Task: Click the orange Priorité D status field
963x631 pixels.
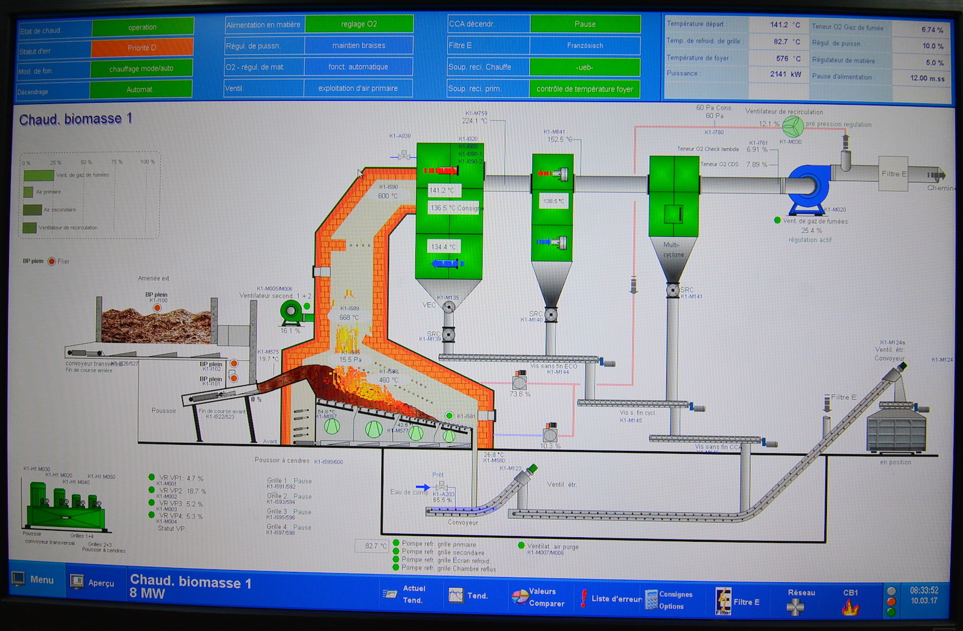Action: pyautogui.click(x=142, y=48)
